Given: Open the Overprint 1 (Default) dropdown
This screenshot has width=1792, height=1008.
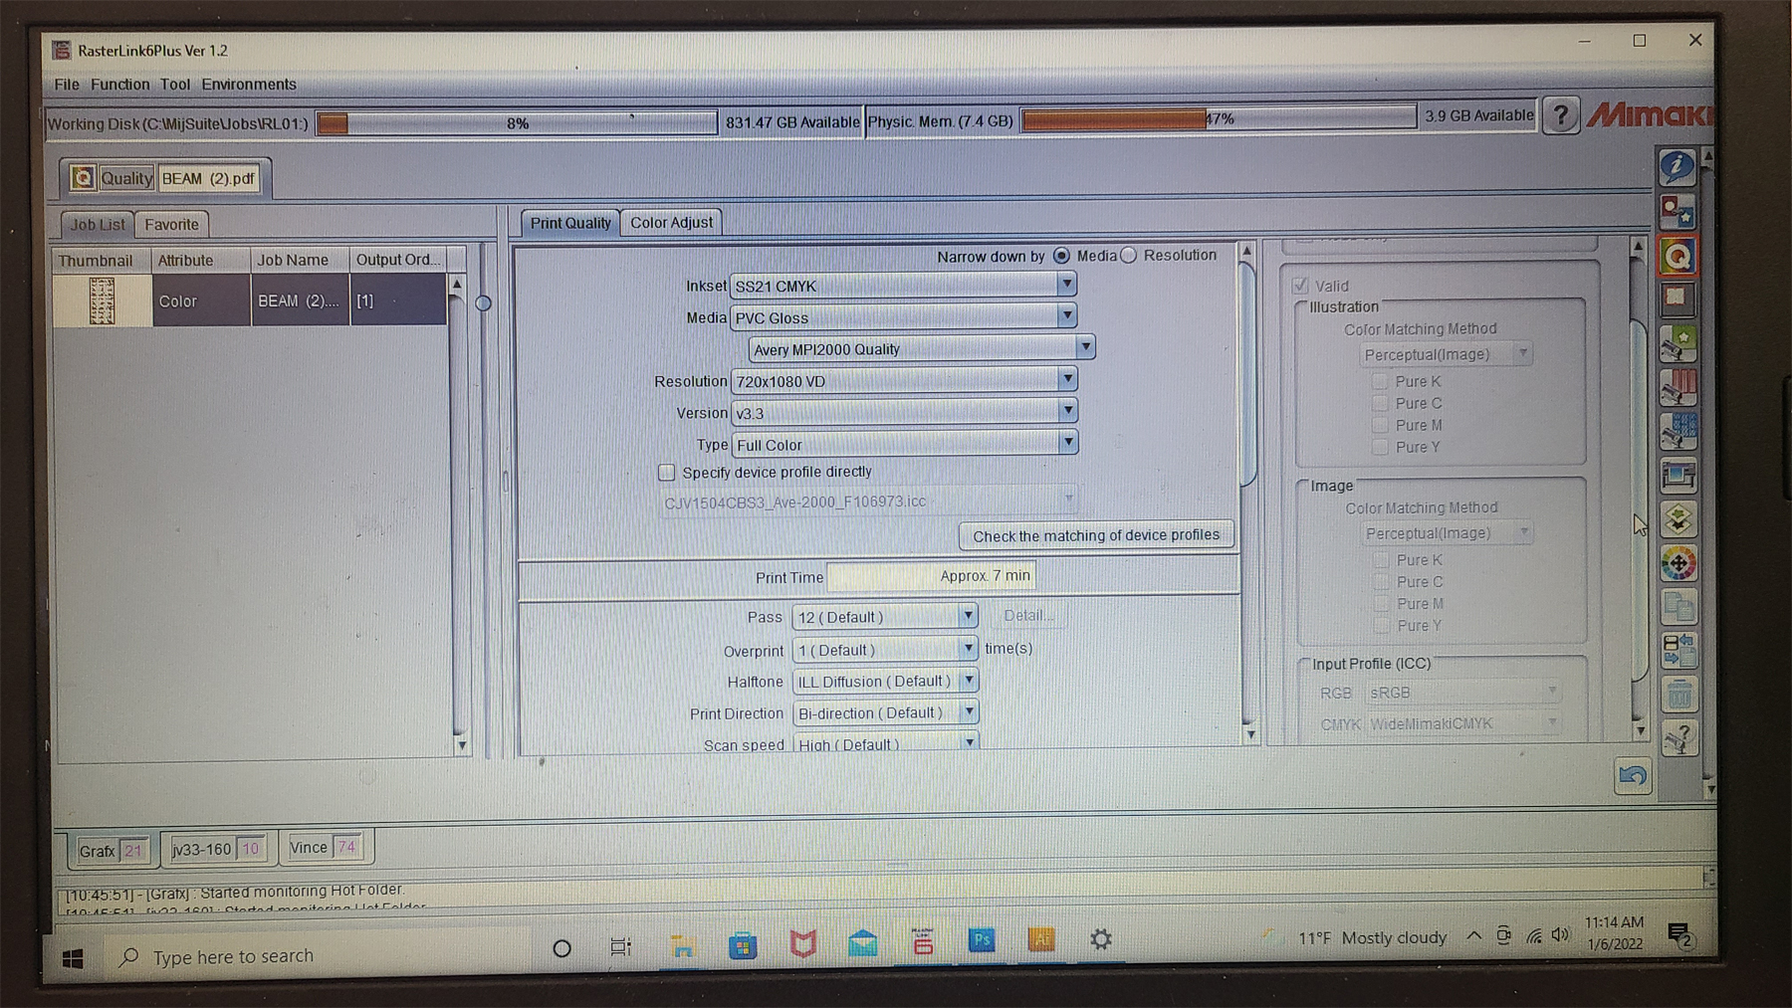Looking at the screenshot, I should pos(885,650).
